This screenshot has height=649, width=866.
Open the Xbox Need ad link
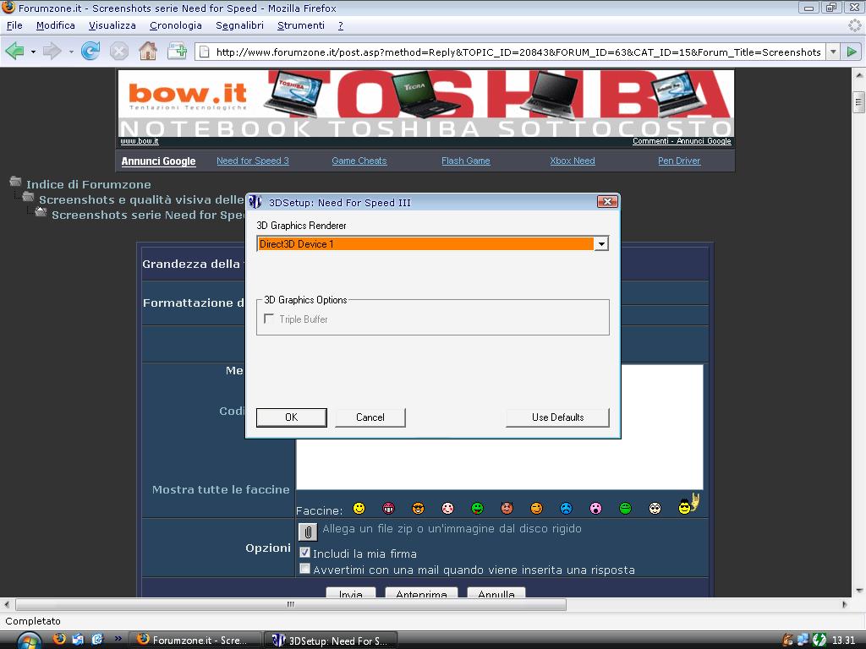point(573,161)
